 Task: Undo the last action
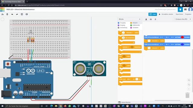coord(12,14)
